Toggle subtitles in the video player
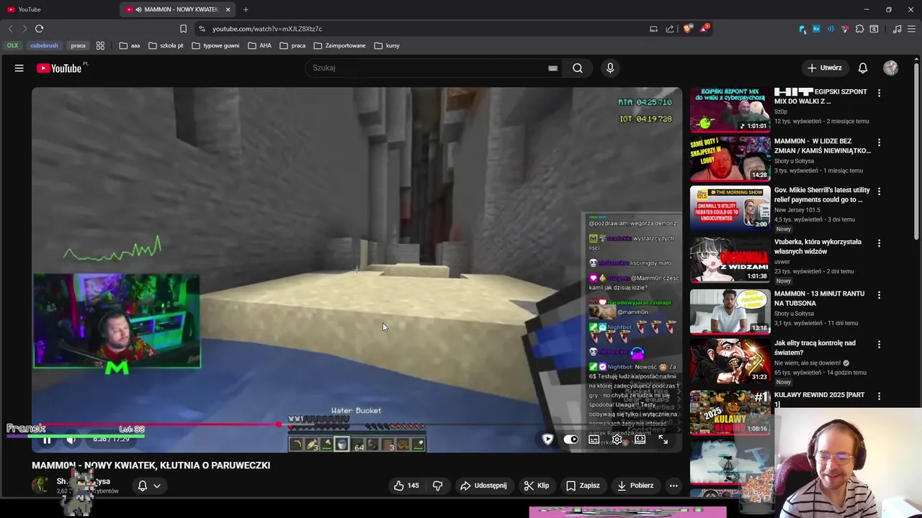The width and height of the screenshot is (922, 518). coord(594,440)
